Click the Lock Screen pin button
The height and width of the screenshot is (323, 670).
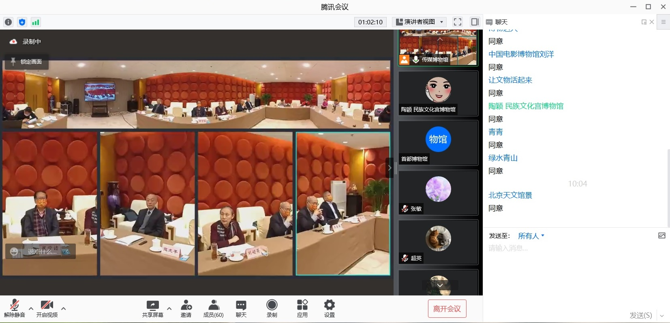point(27,62)
